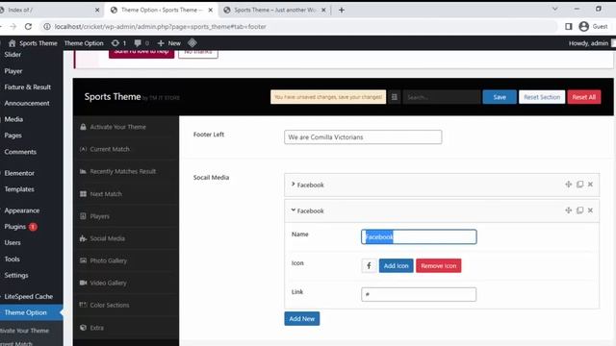Click the lock icon beside Activate Your Theme

[x=83, y=127]
